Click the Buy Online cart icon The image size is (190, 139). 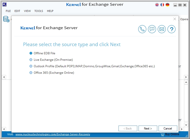(162, 134)
